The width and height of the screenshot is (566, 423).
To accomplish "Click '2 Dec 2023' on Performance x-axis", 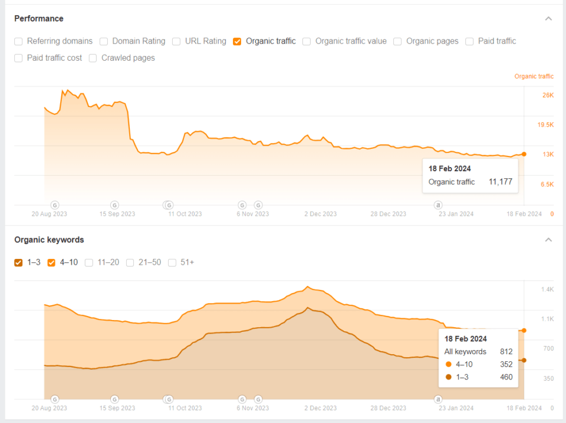I will (x=320, y=214).
